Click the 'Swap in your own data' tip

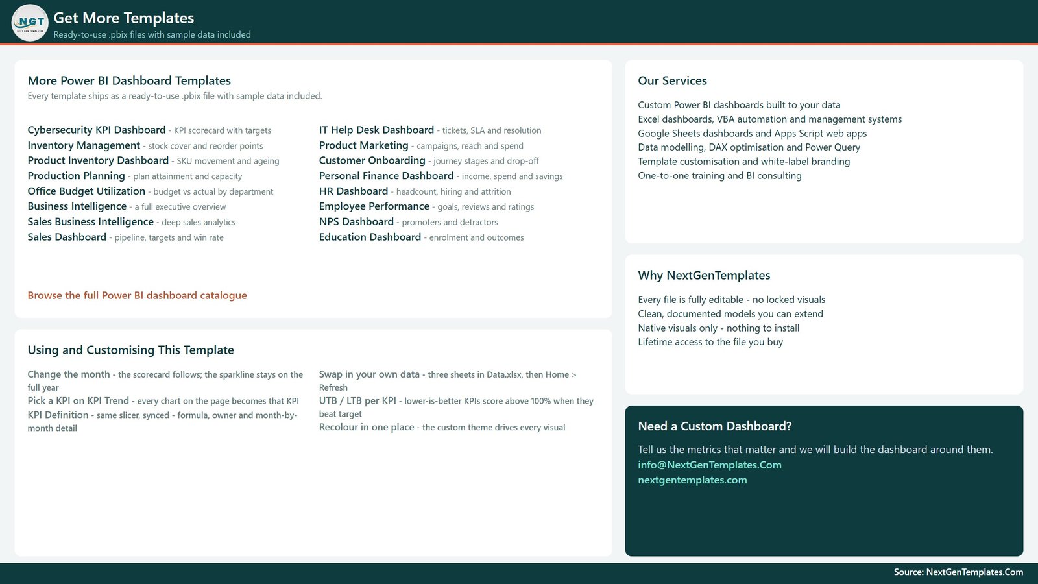(448, 381)
